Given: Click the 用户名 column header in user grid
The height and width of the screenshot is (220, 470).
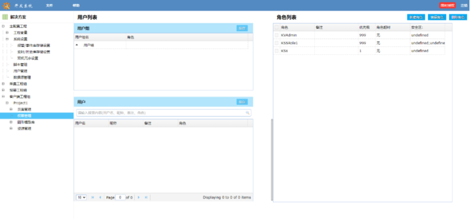Looking at the screenshot, I should (91, 123).
